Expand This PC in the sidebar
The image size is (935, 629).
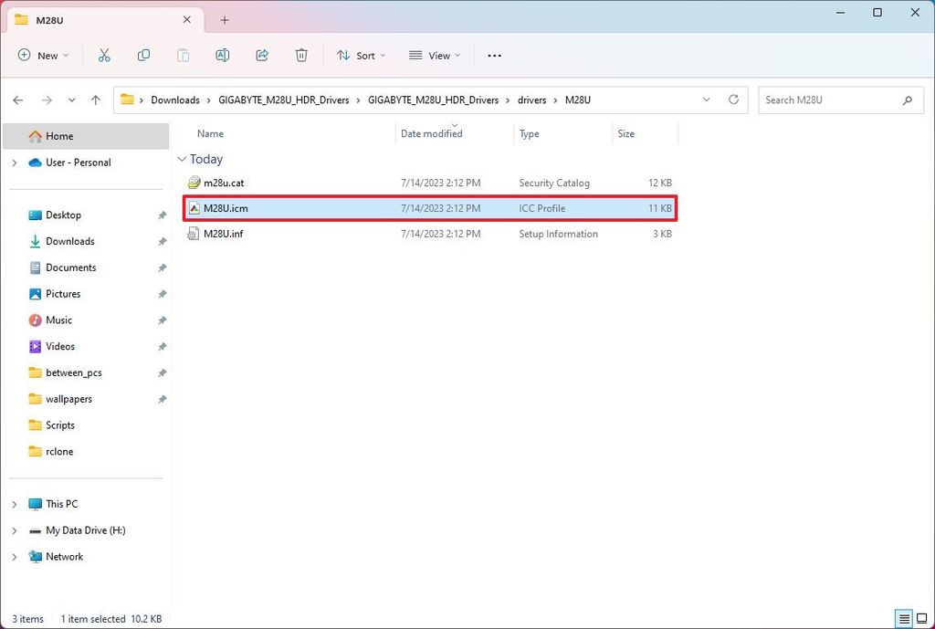coord(13,504)
